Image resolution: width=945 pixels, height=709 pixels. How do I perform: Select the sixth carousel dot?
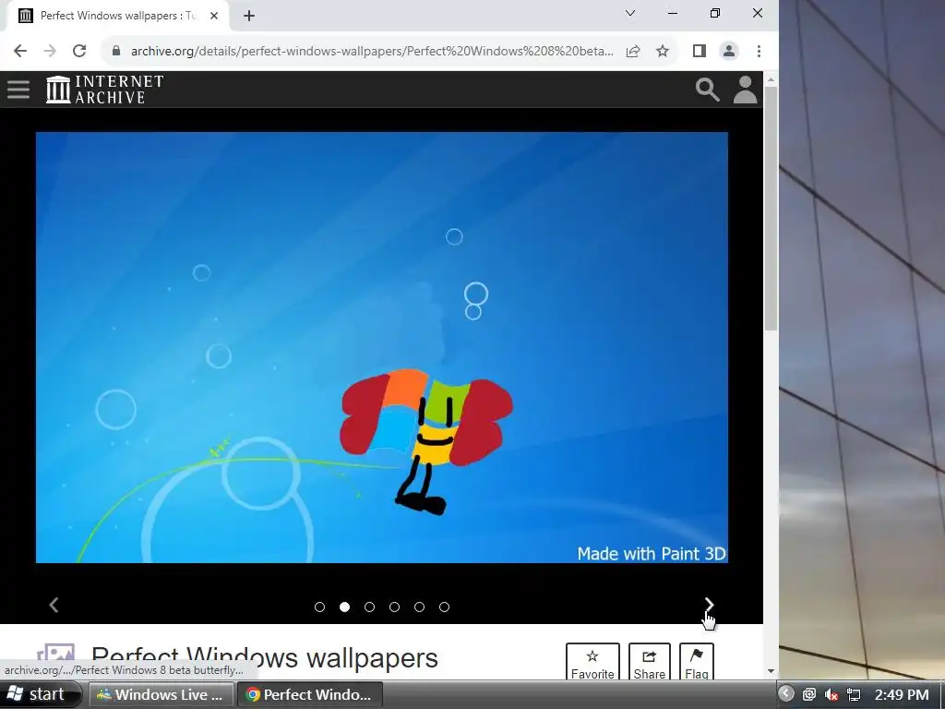point(444,607)
